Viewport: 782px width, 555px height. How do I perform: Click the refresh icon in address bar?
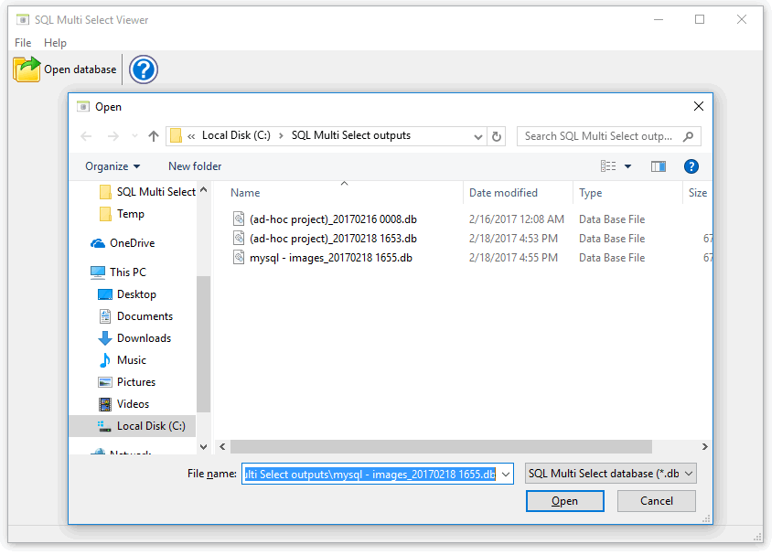[497, 136]
